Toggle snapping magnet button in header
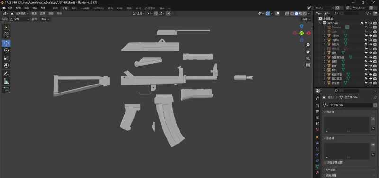The image size is (379, 178). 156,14
